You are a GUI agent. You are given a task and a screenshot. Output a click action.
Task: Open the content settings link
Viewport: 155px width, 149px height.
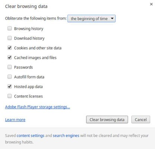(x=31, y=136)
